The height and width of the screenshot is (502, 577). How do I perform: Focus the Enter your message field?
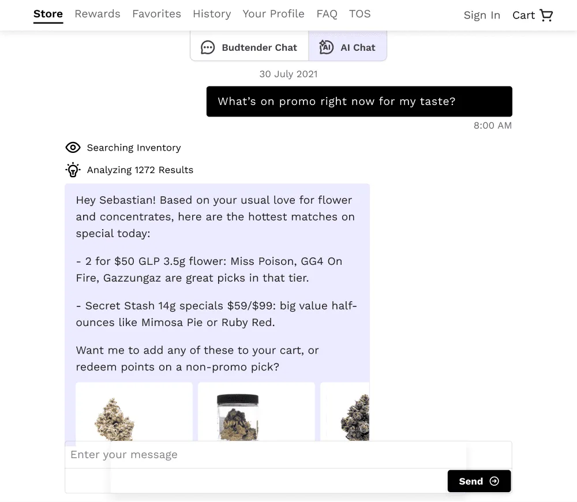point(288,455)
